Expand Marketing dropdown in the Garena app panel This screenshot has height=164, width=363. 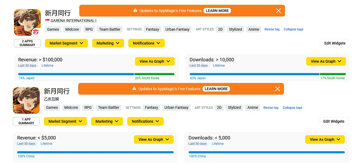pos(108,43)
